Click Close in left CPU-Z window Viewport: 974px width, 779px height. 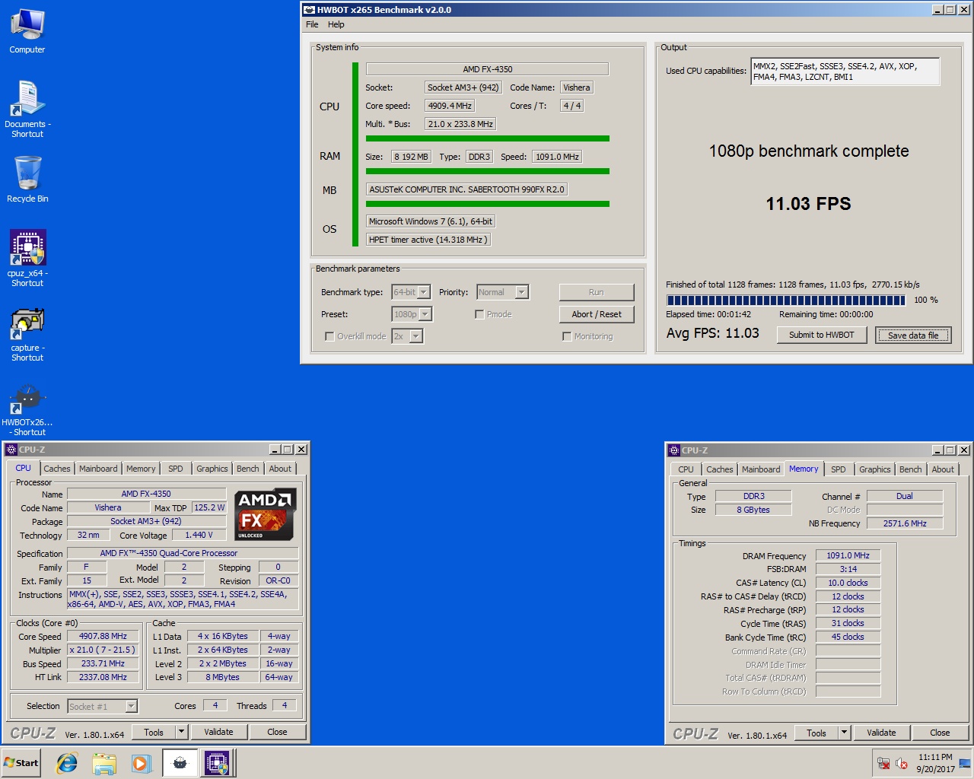277,732
